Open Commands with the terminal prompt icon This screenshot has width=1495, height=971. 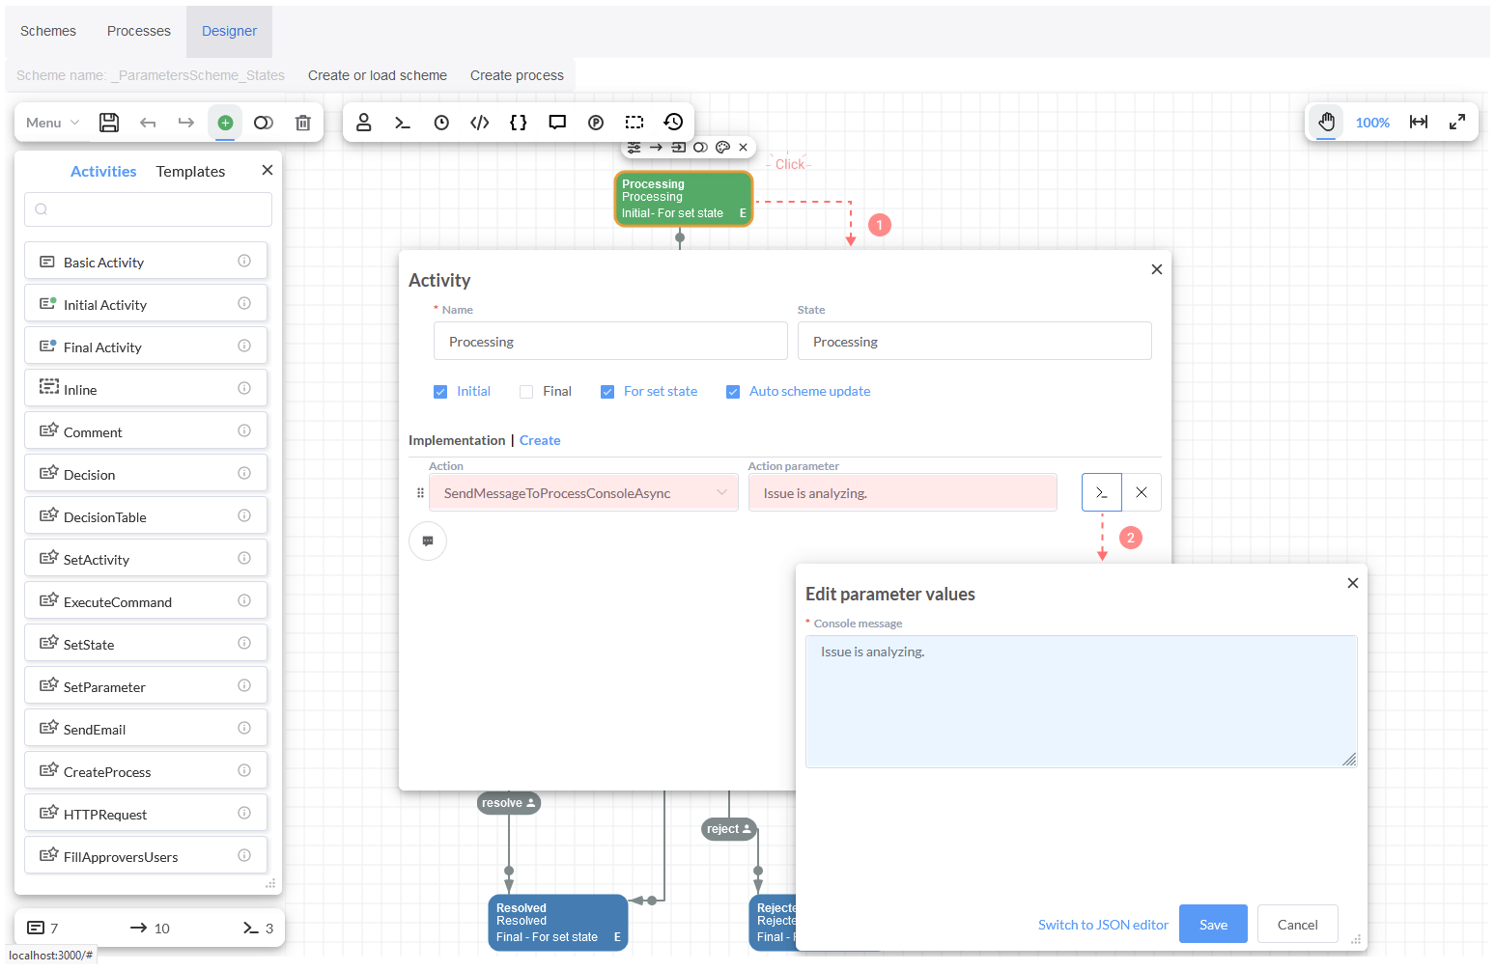tap(403, 123)
